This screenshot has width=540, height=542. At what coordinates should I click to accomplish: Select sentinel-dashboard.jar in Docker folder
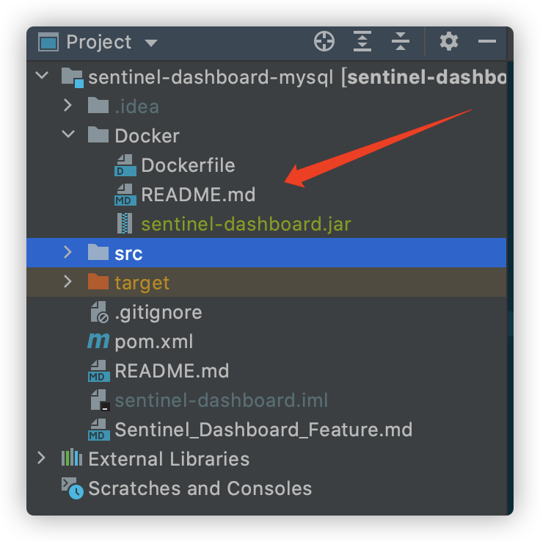pyautogui.click(x=246, y=224)
